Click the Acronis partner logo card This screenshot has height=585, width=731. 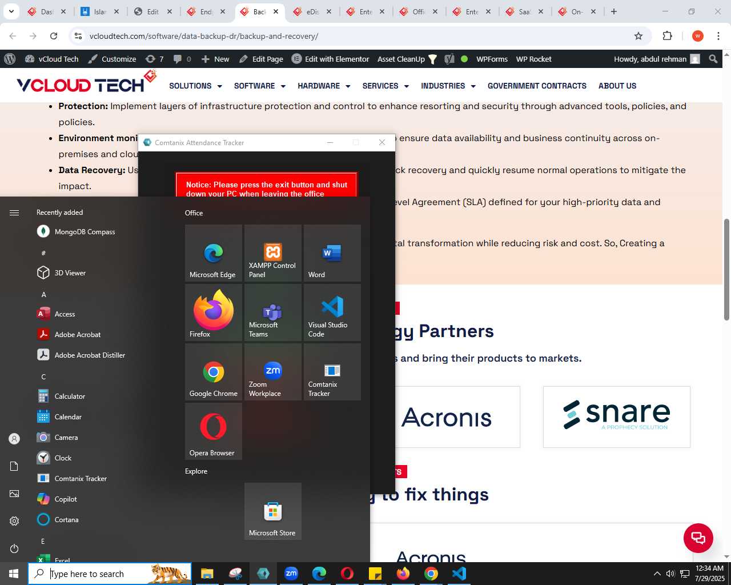(x=447, y=416)
